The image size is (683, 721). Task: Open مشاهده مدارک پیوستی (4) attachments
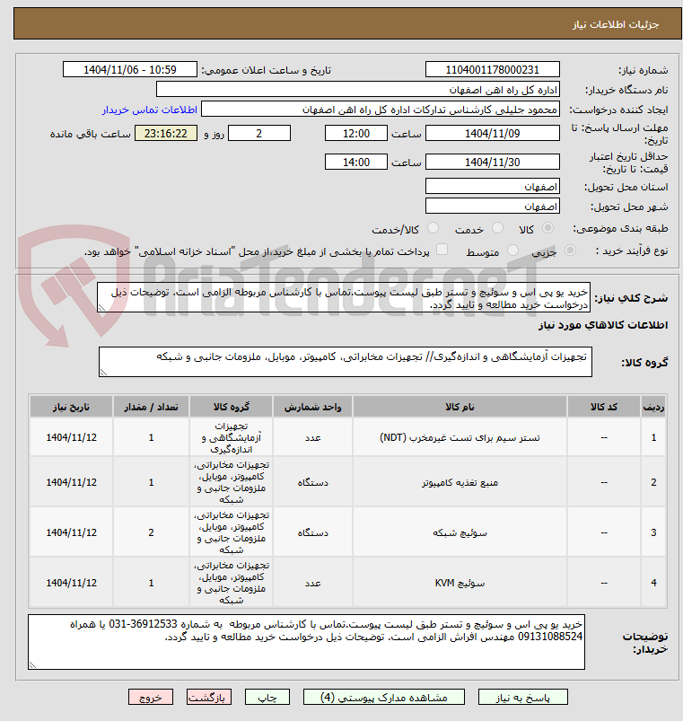click(384, 697)
